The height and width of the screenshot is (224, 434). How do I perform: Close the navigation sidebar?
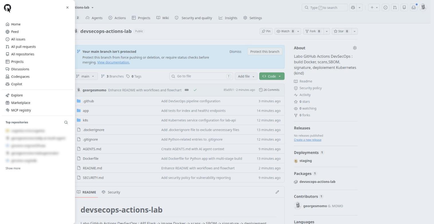point(67,7)
